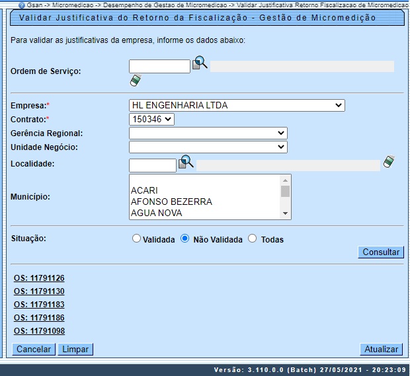Click the Ordem de Serviço search magnifier icon

[200, 63]
